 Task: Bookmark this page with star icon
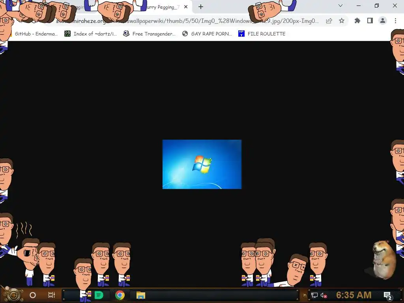point(342,21)
